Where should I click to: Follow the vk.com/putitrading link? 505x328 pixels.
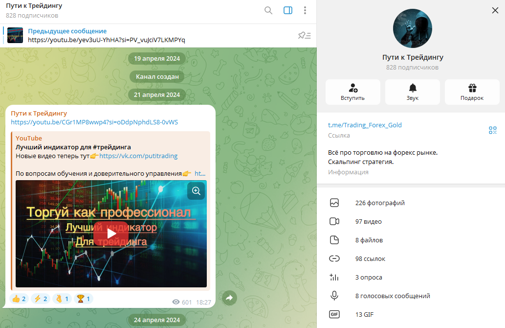pyautogui.click(x=138, y=156)
